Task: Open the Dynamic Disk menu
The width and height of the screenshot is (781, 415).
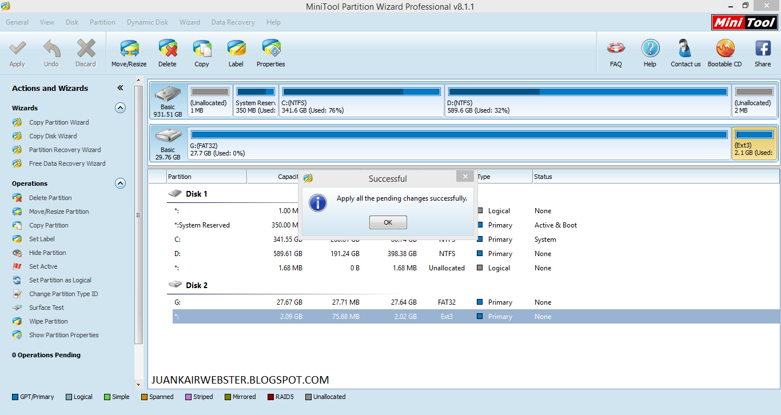Action: [x=148, y=22]
